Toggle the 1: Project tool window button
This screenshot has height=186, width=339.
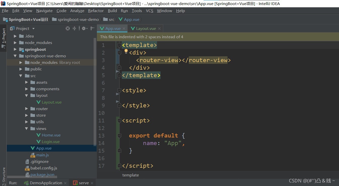point(4,38)
